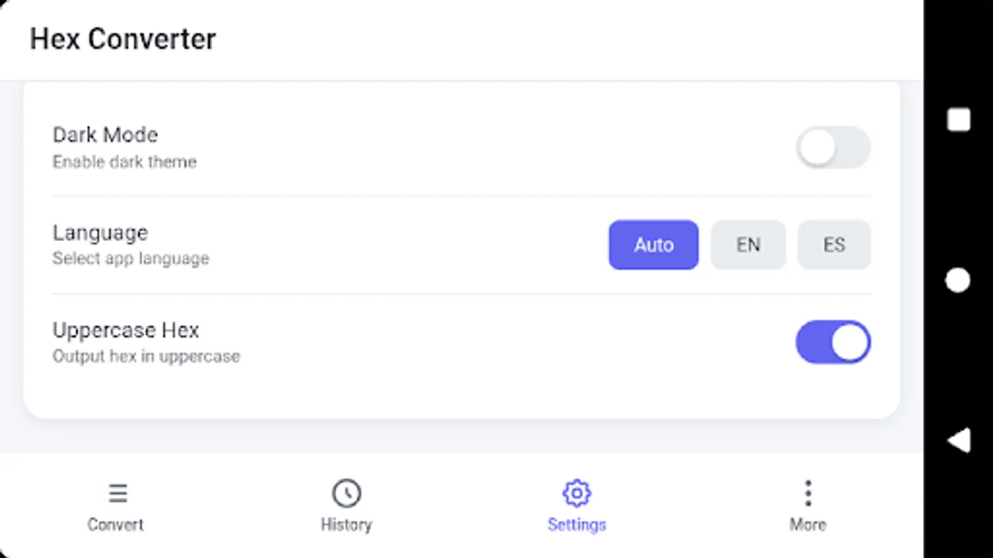Viewport: 993px width, 558px height.
Task: Click the Hex Converter title
Action: click(x=122, y=39)
